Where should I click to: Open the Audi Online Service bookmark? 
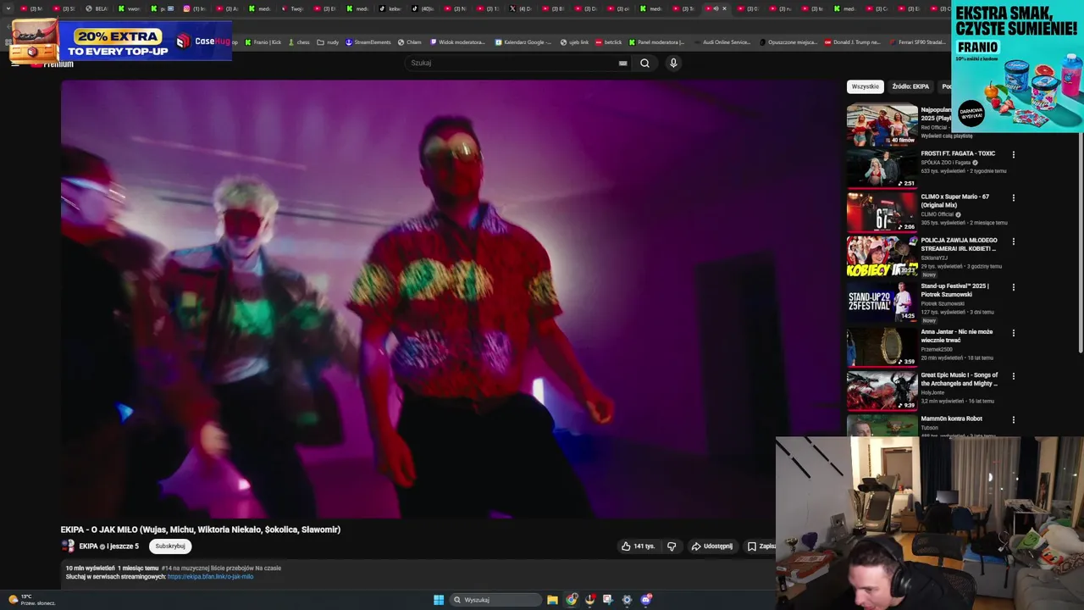pos(722,42)
